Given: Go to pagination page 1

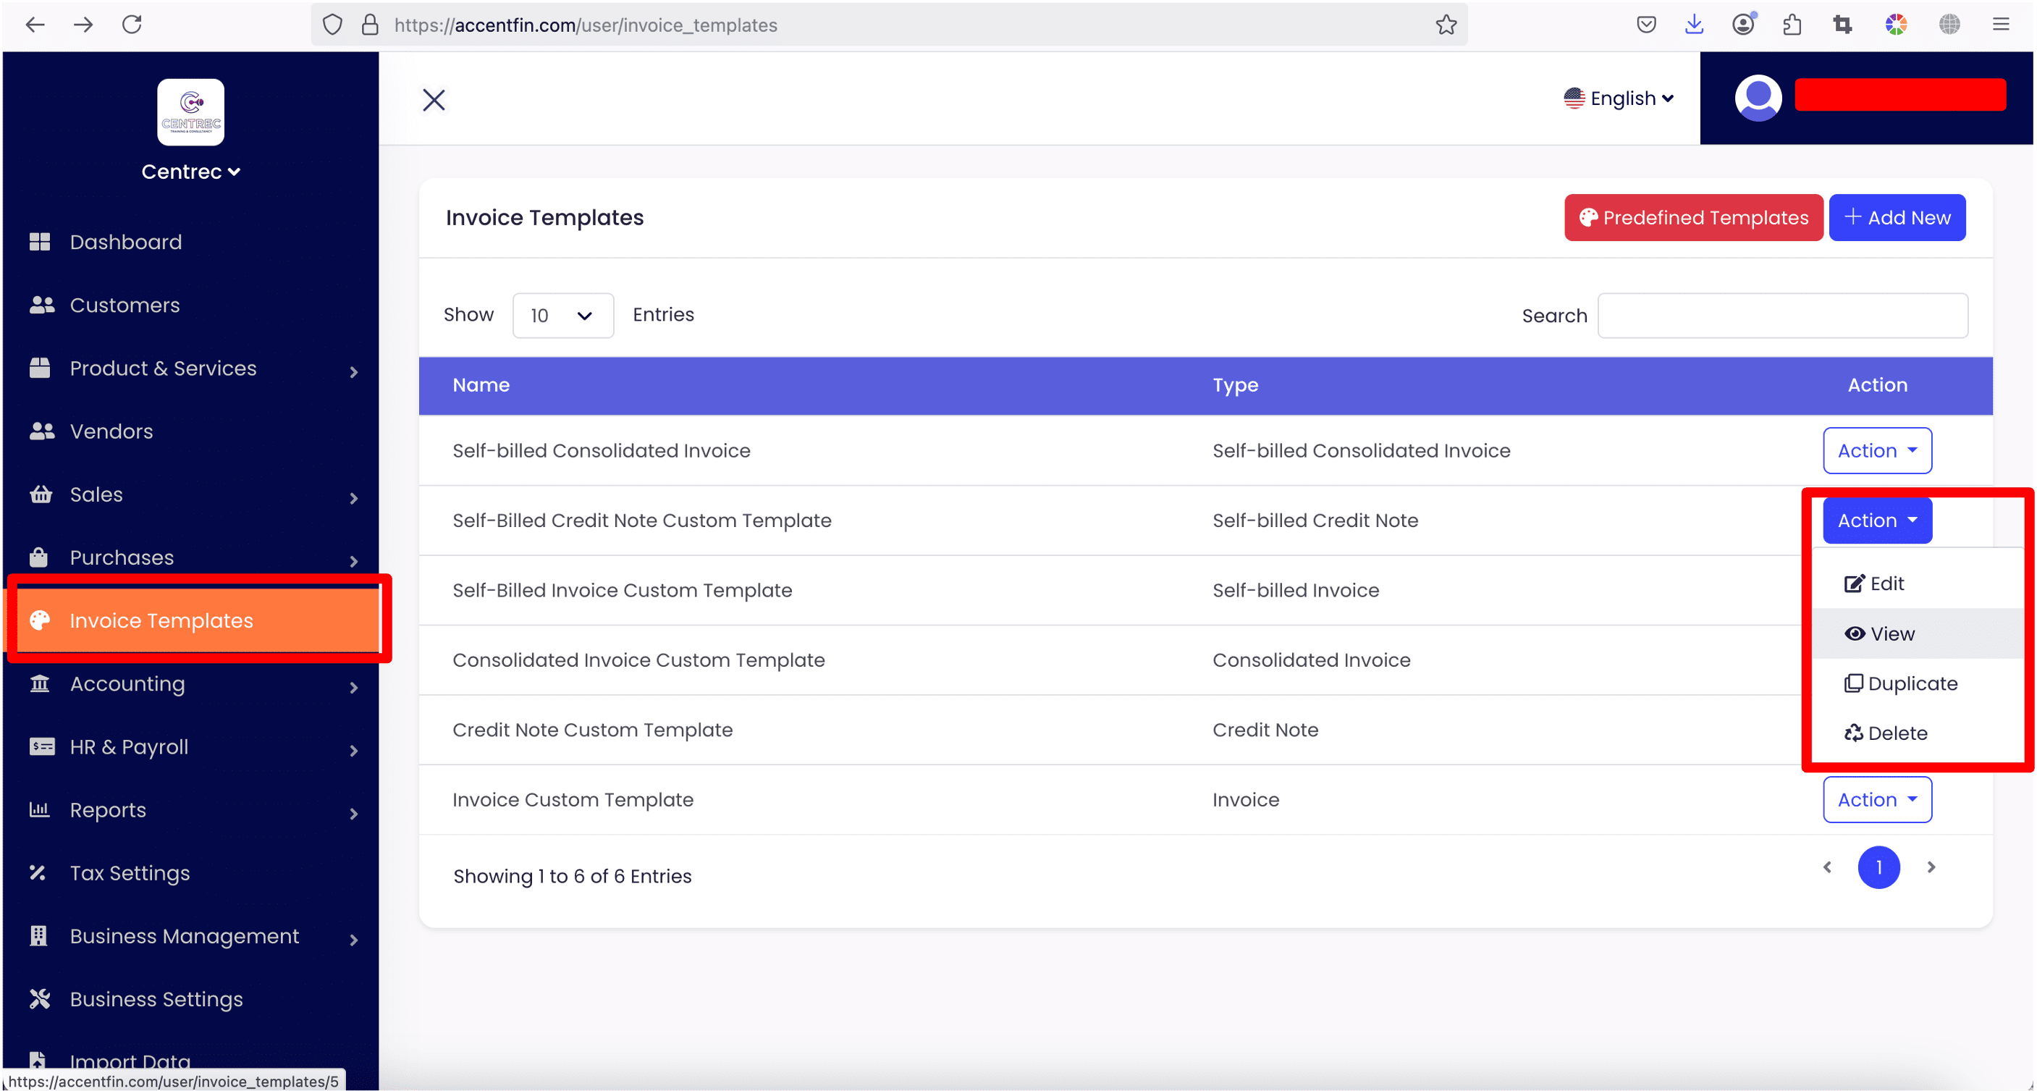Looking at the screenshot, I should click(1878, 867).
